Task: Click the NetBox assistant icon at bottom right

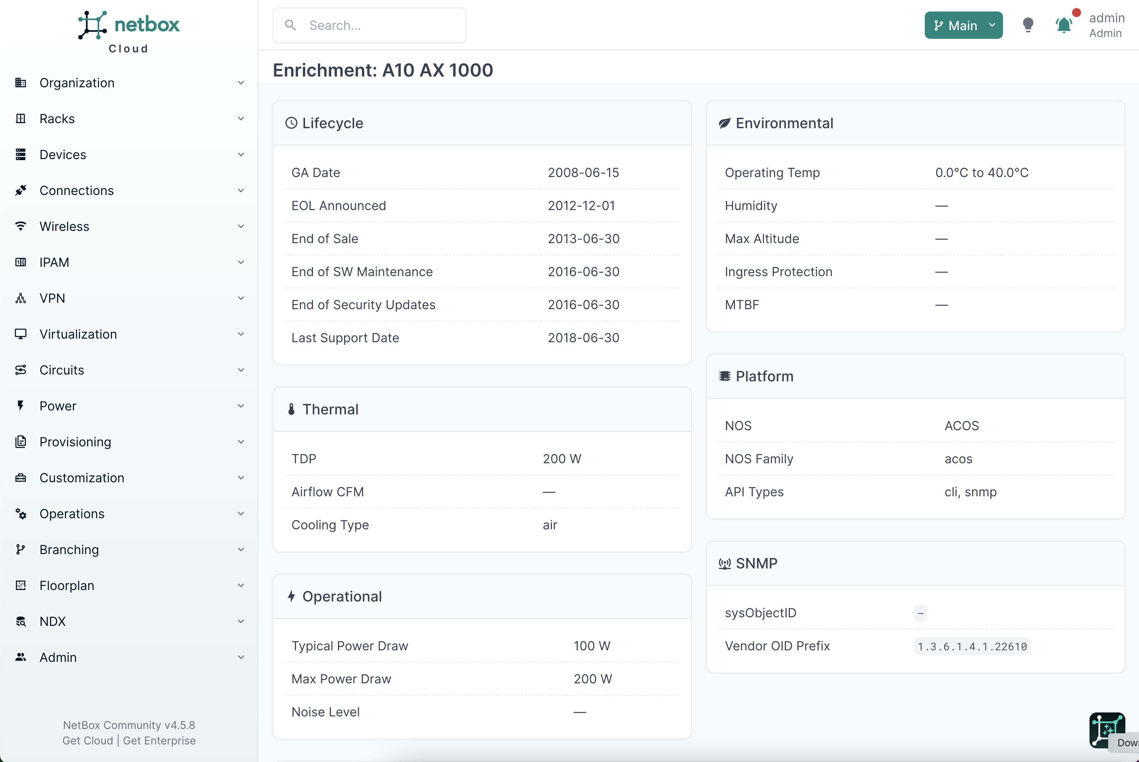Action: (x=1106, y=730)
